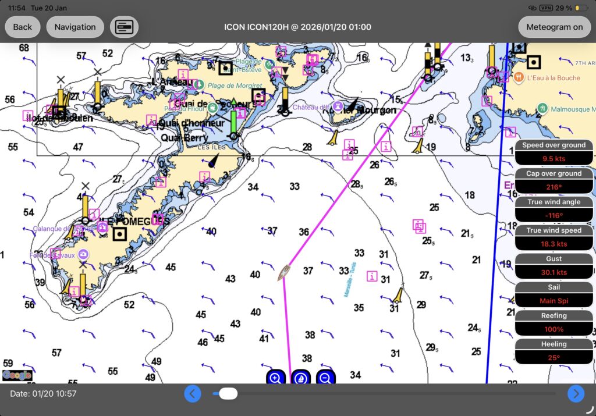
Task: Open the ICON ICON120H model title selector
Action: [297, 26]
